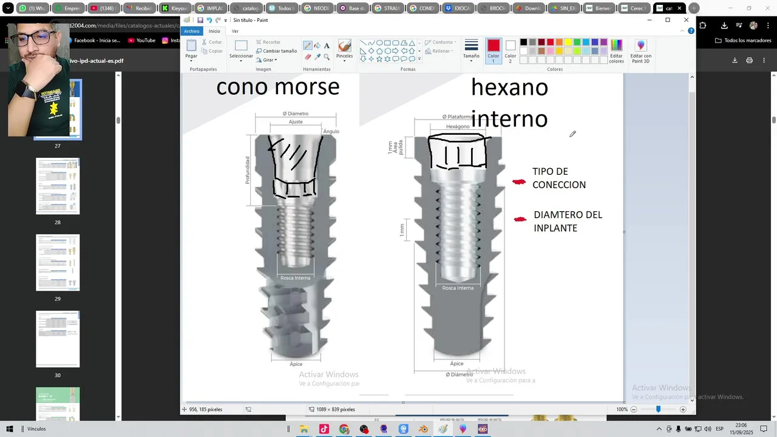Image resolution: width=777 pixels, height=437 pixels.
Task: Open Chrome downloads icon in browser toolbar
Action: 724,25
